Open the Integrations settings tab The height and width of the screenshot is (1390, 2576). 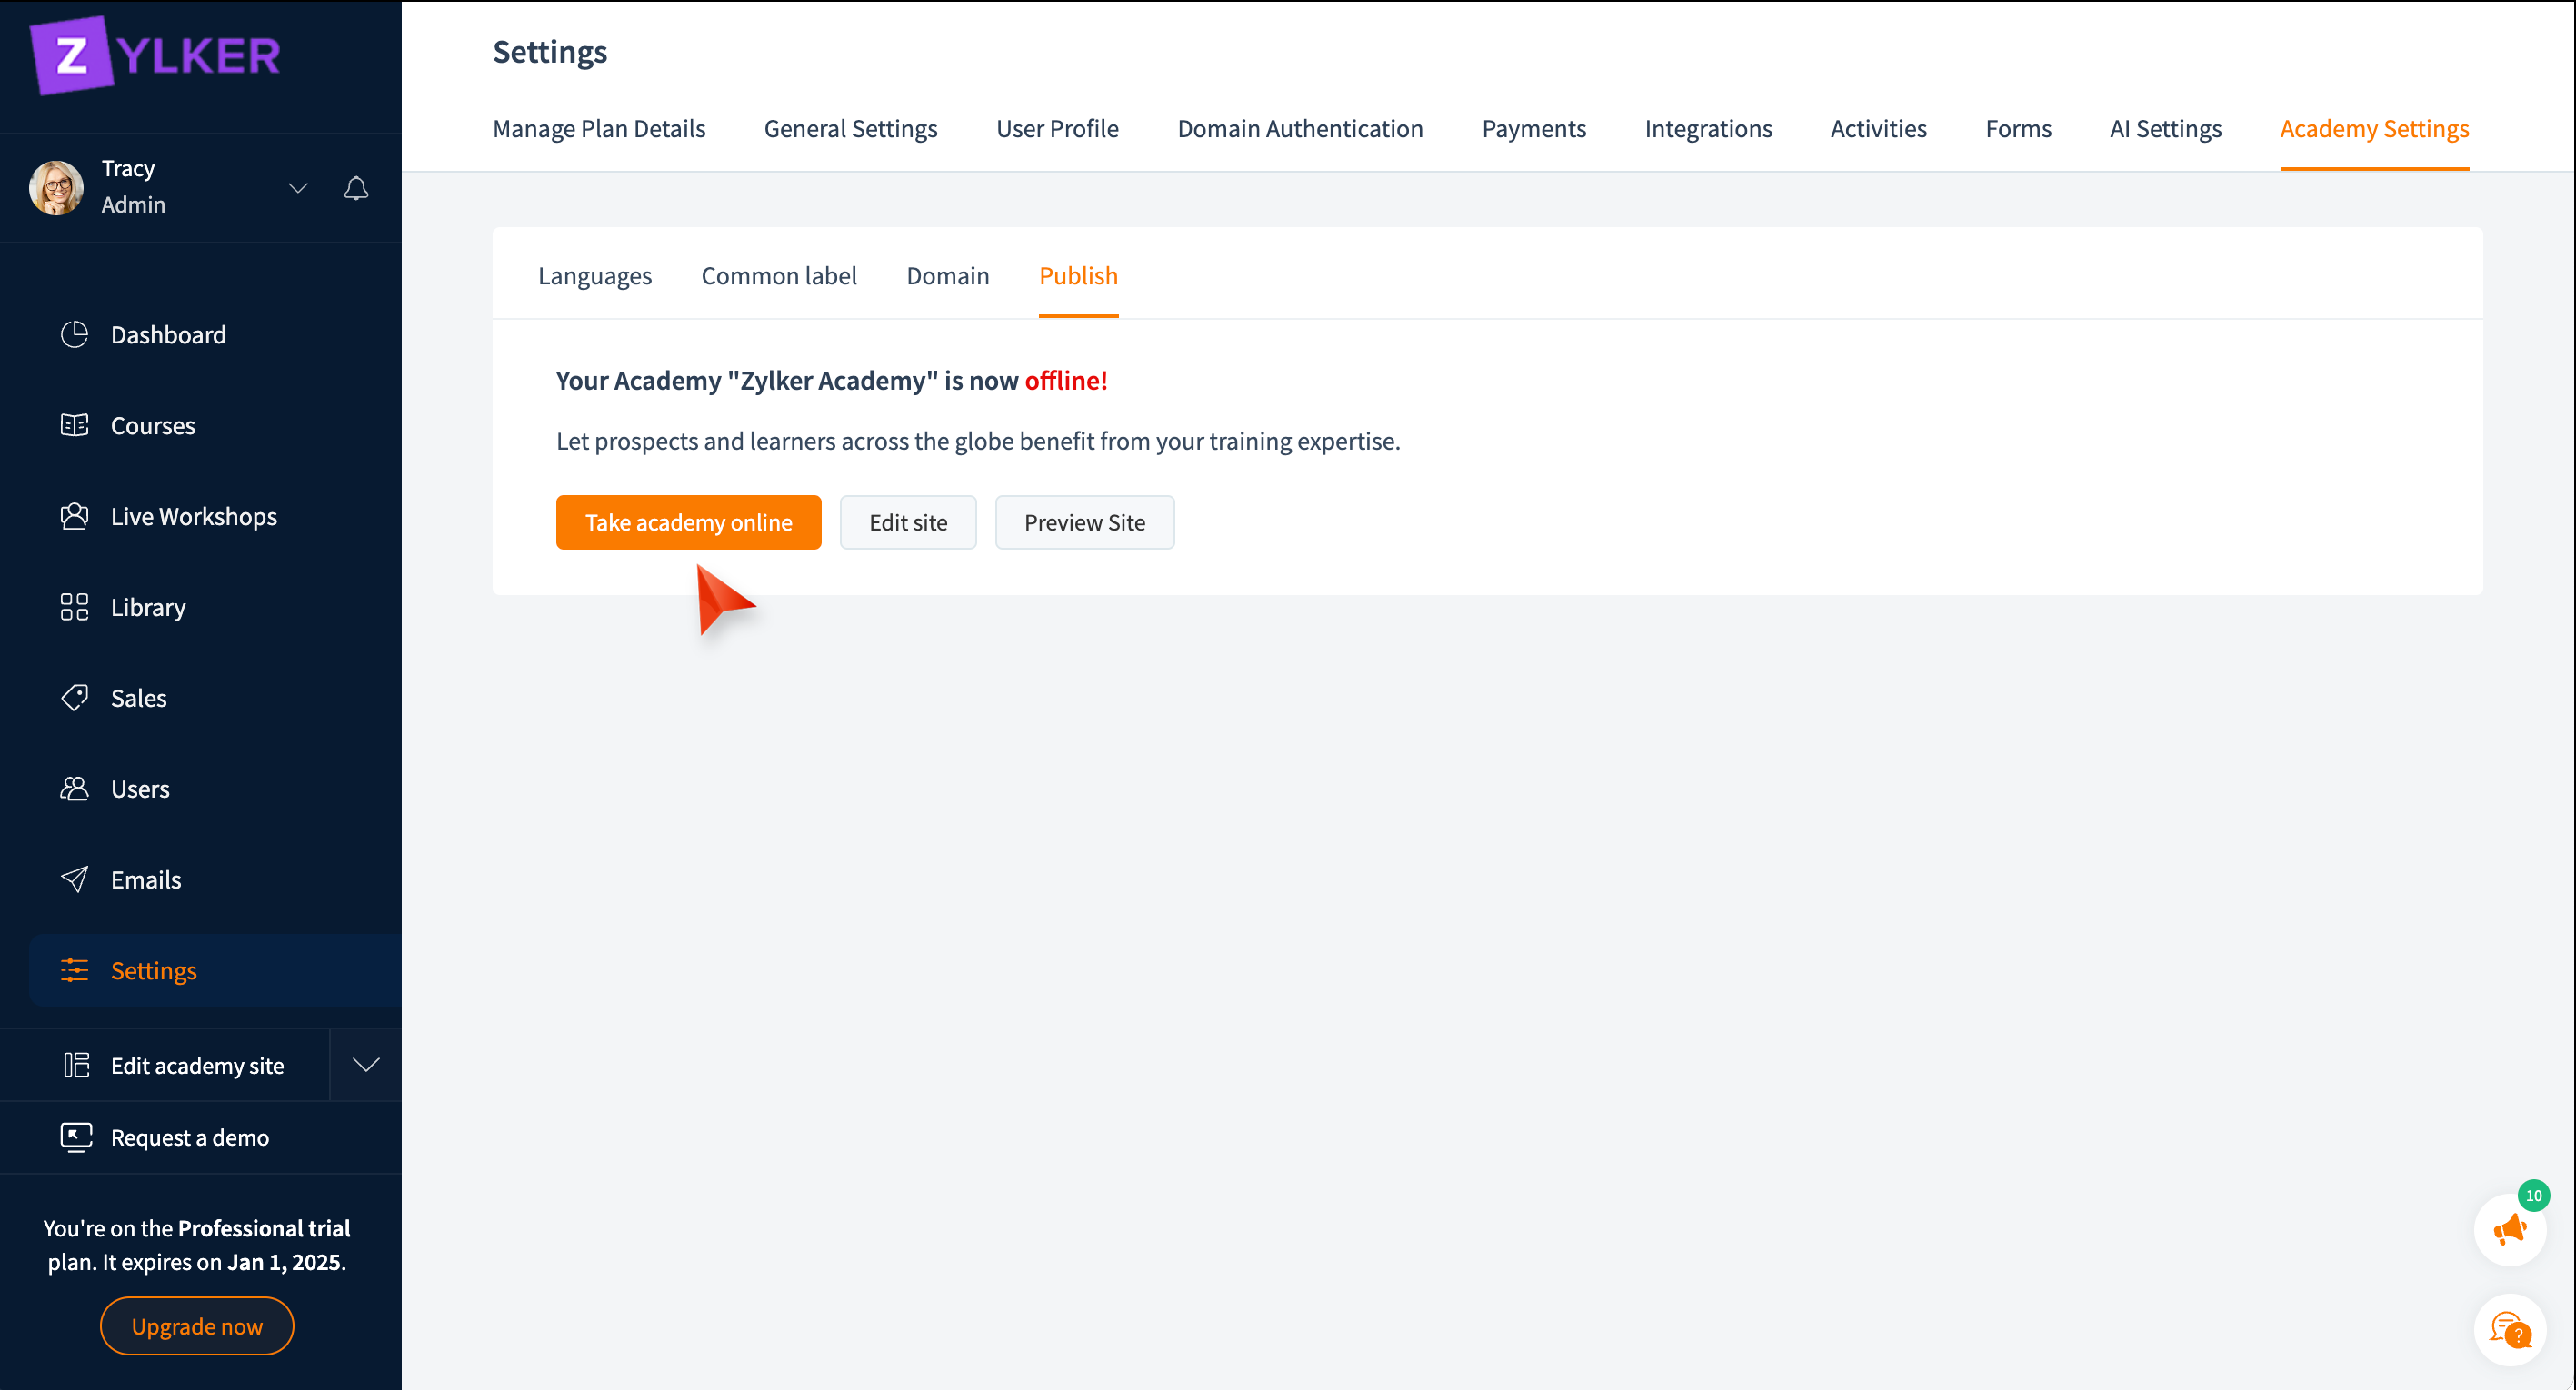pos(1707,129)
